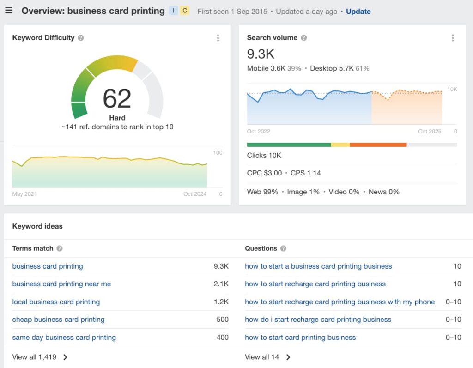Click the green segment of clicks bar

click(x=289, y=145)
